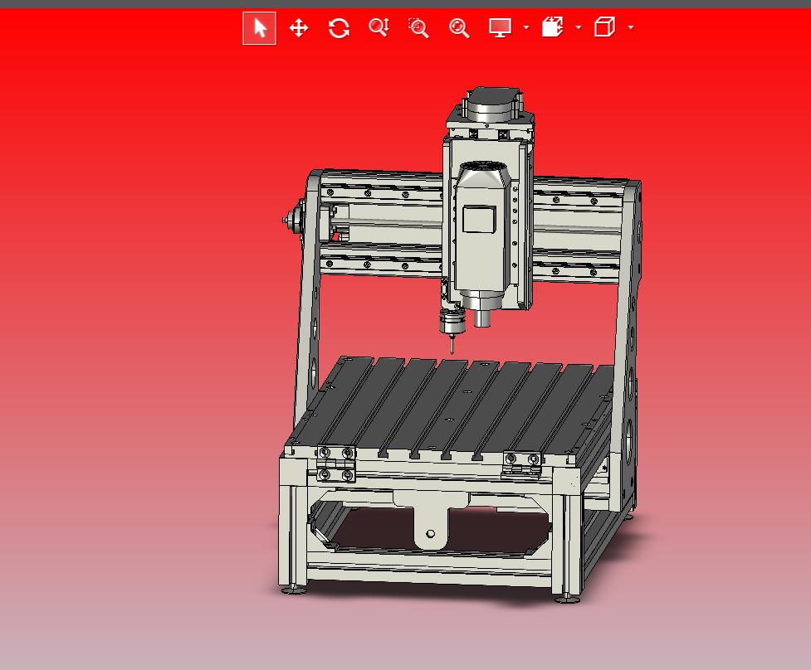Click the view orientation cube icon
Viewport: 811px width, 670px height.
[x=604, y=27]
